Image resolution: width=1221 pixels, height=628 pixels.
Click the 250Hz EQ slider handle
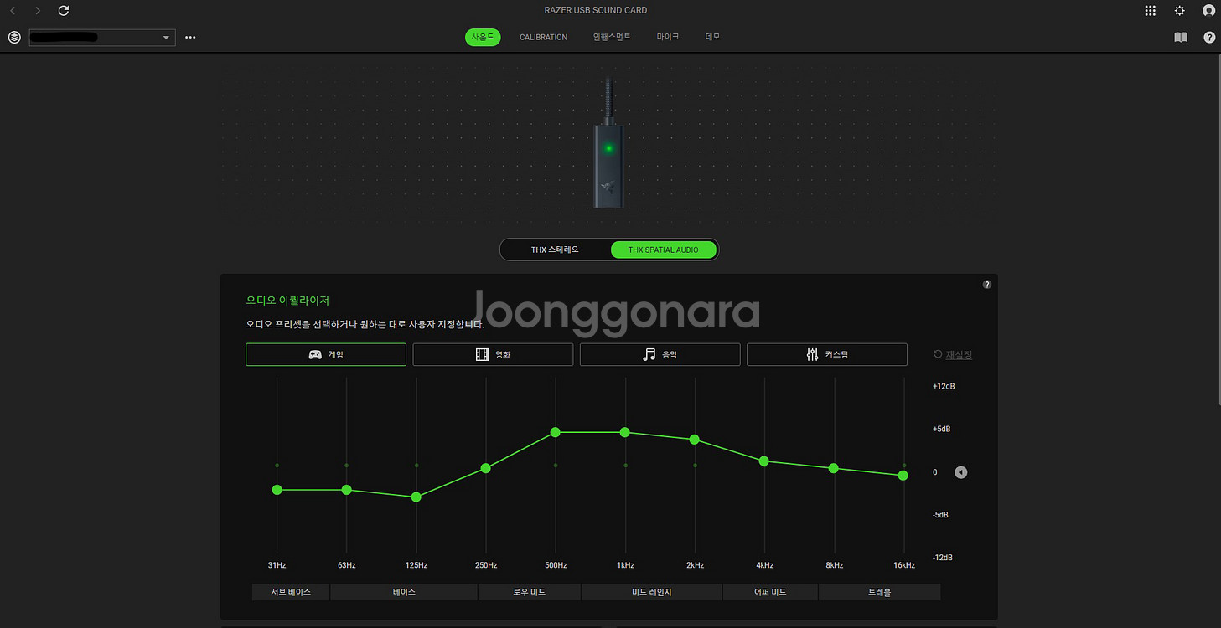(x=485, y=468)
